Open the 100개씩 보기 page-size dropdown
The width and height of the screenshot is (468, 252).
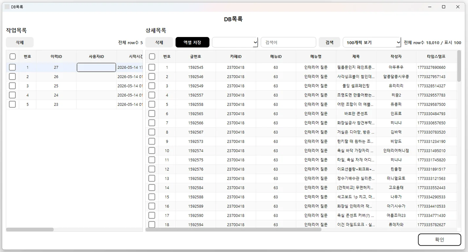click(x=372, y=42)
